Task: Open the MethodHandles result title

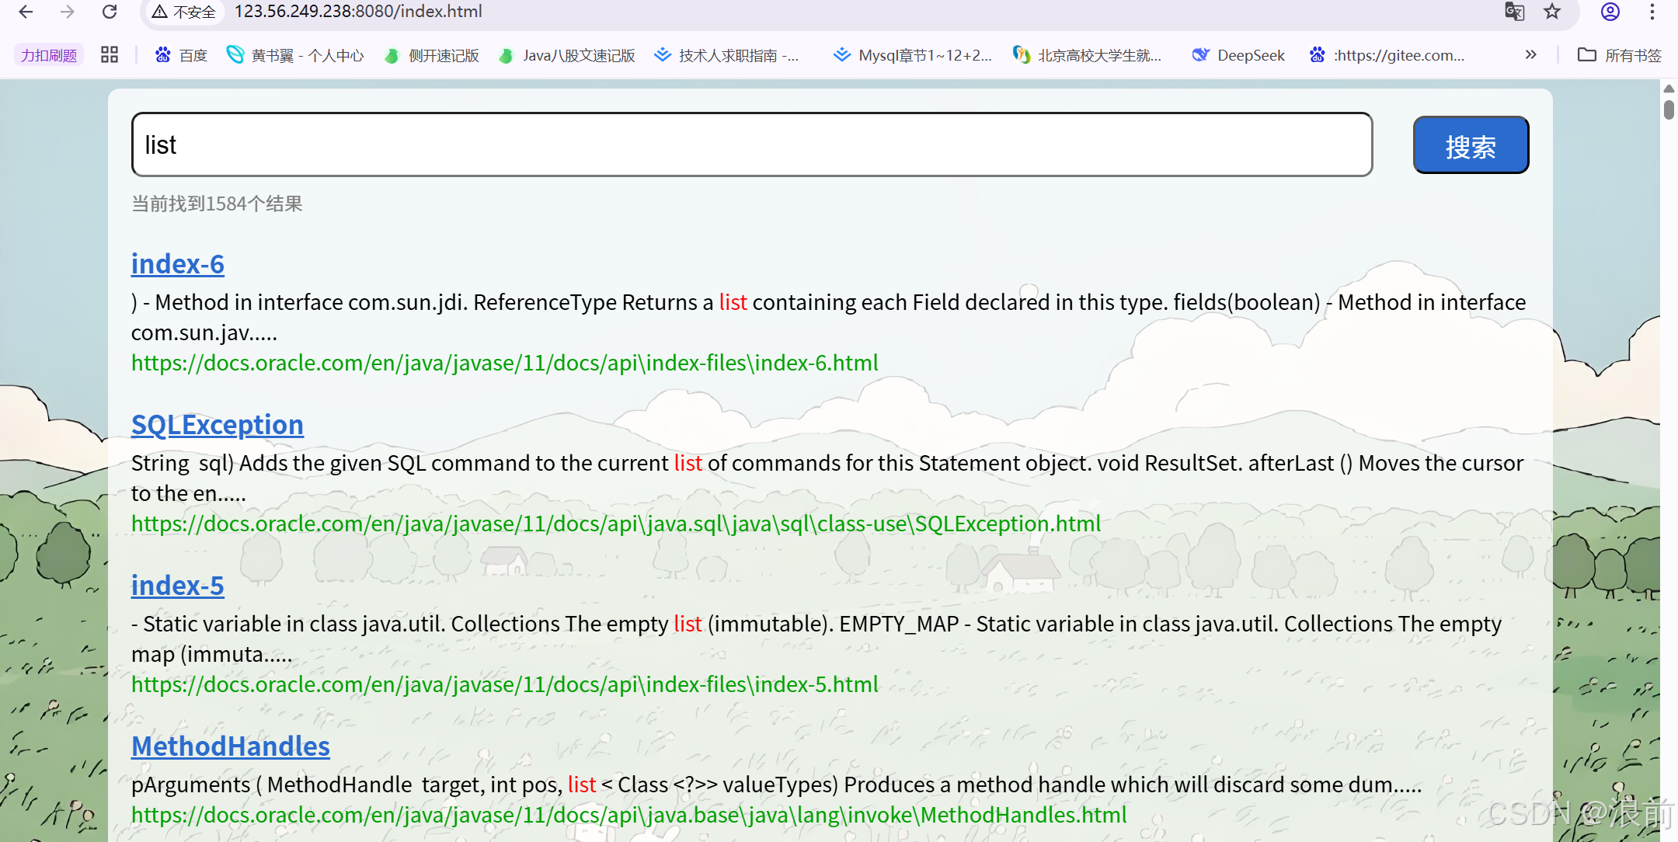Action: click(x=230, y=746)
